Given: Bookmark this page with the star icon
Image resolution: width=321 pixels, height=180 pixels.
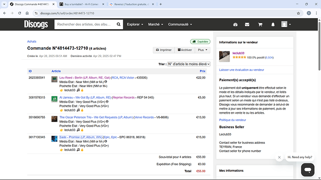Looking at the screenshot, I should (298, 13).
